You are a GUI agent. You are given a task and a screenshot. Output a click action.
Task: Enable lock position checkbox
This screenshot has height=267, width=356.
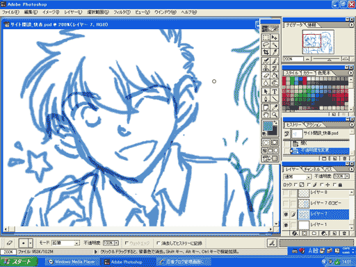pos(321,185)
